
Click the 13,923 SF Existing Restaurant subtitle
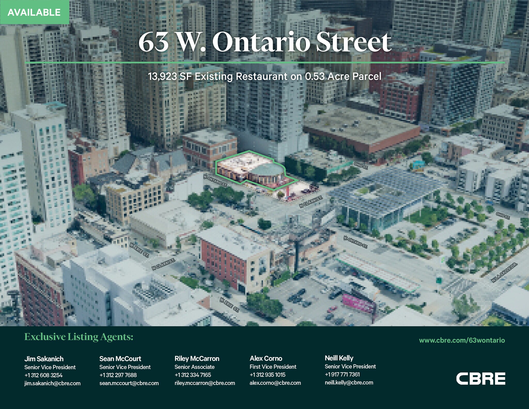[x=264, y=76]
